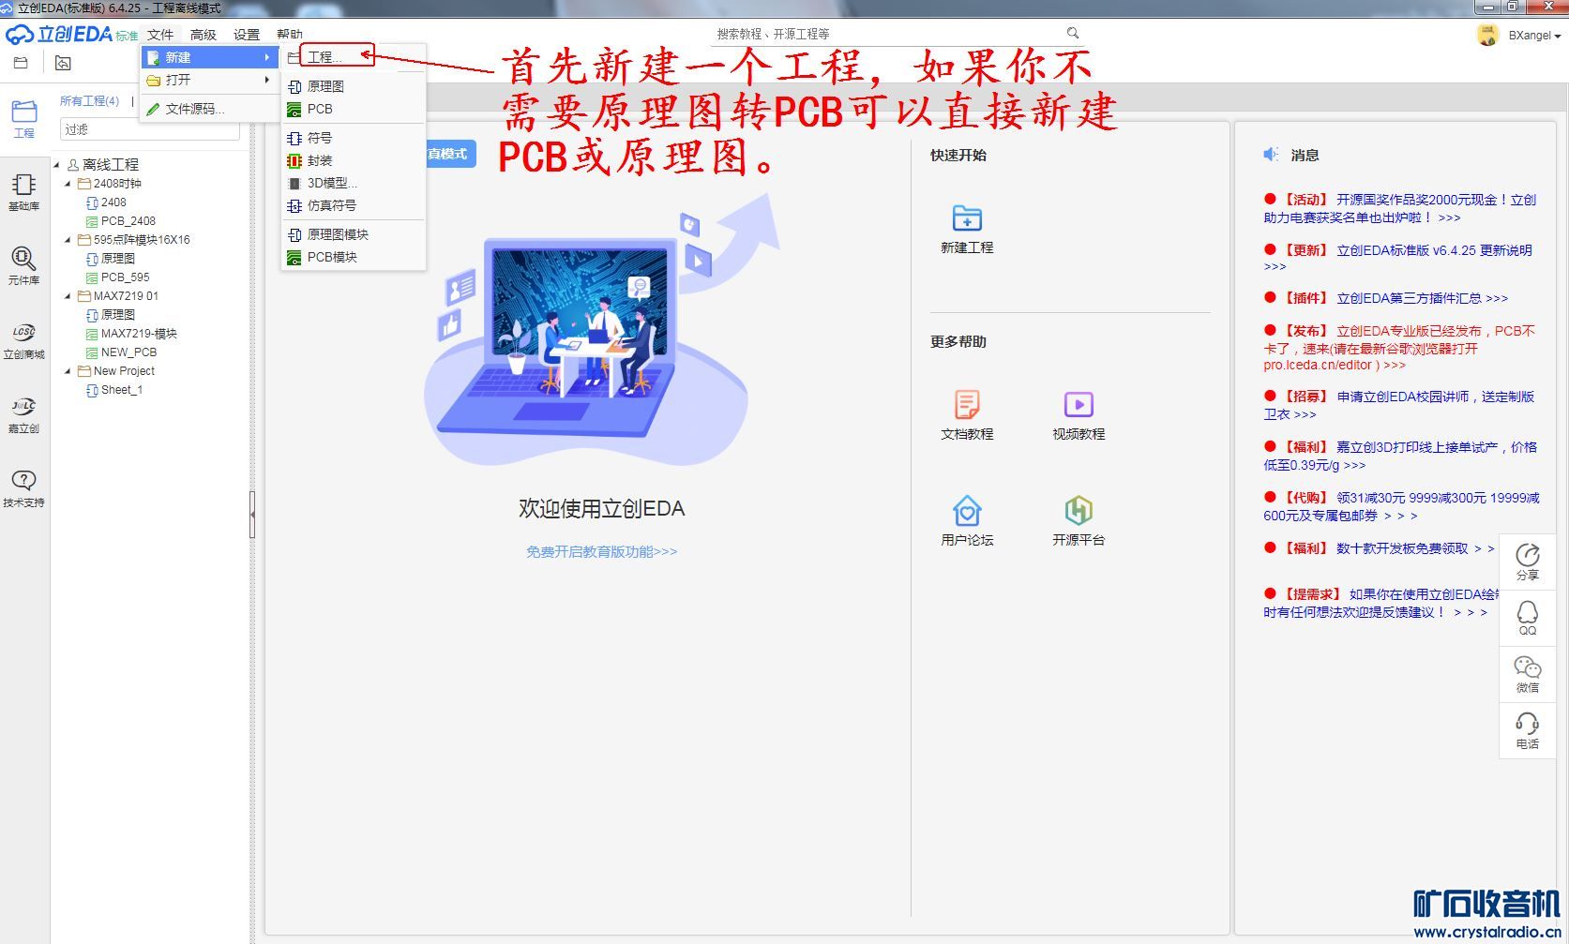Choose 3D模型... from the new submenu
This screenshot has height=944, width=1569.
[355, 183]
